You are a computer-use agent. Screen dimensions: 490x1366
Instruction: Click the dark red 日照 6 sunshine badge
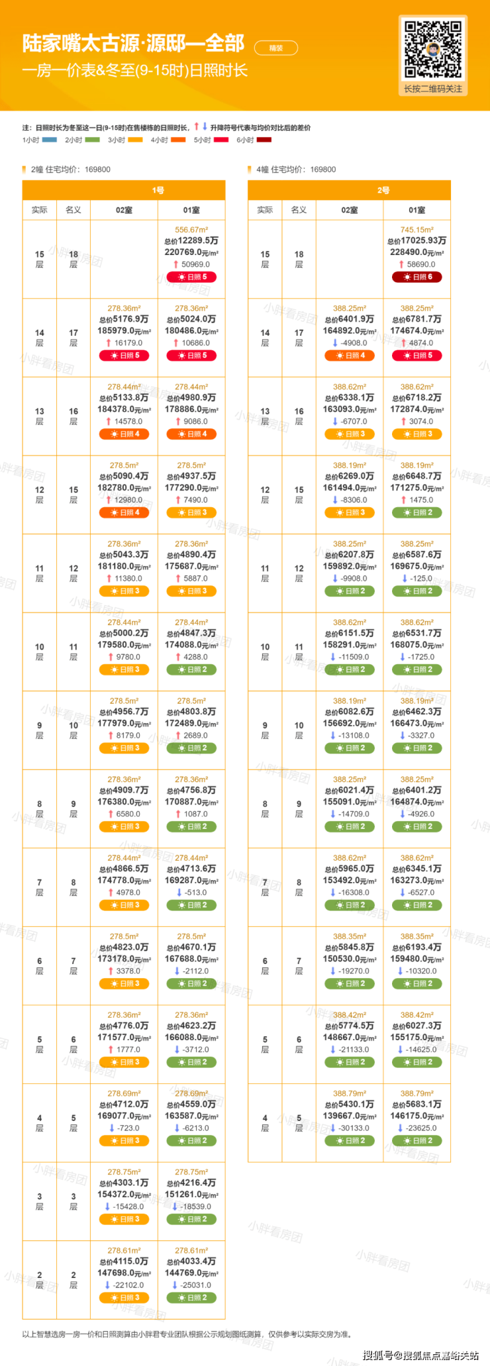pyautogui.click(x=416, y=277)
